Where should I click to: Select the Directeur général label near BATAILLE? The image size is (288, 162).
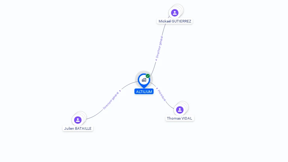pos(111,100)
